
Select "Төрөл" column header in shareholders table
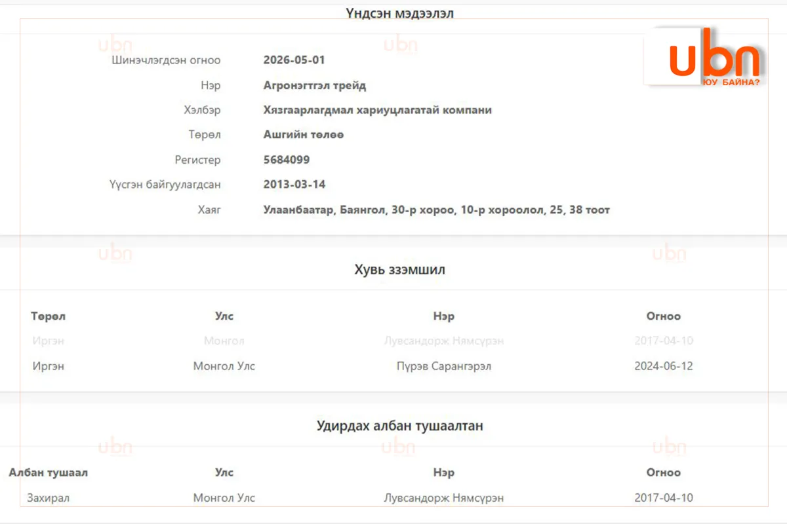(49, 316)
